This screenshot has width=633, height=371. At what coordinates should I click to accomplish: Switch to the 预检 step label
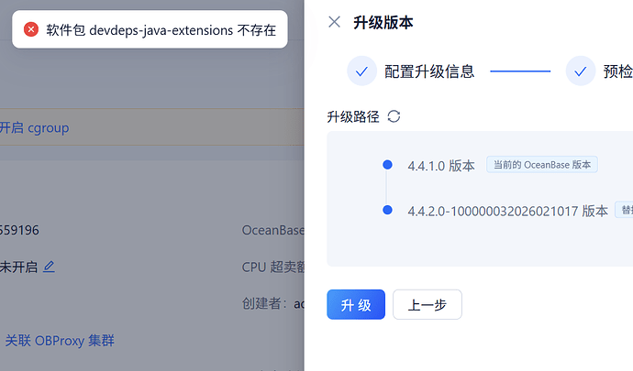617,71
